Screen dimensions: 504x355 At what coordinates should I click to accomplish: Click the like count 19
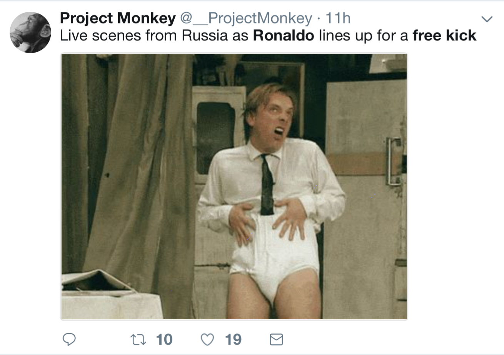[233, 339]
